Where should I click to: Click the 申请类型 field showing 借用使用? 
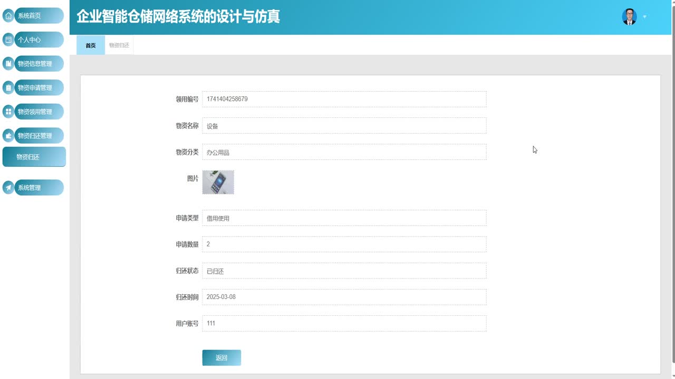(344, 218)
